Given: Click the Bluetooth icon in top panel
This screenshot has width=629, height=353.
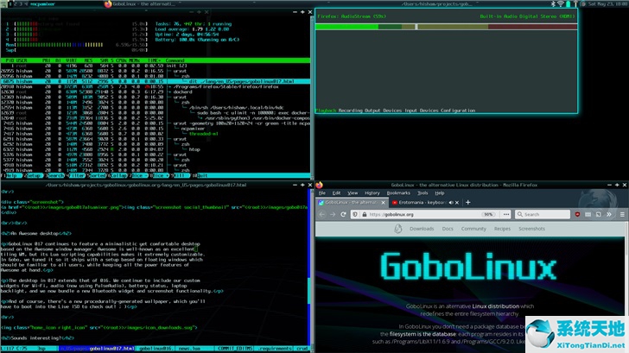Looking at the screenshot, I should pos(553,4).
